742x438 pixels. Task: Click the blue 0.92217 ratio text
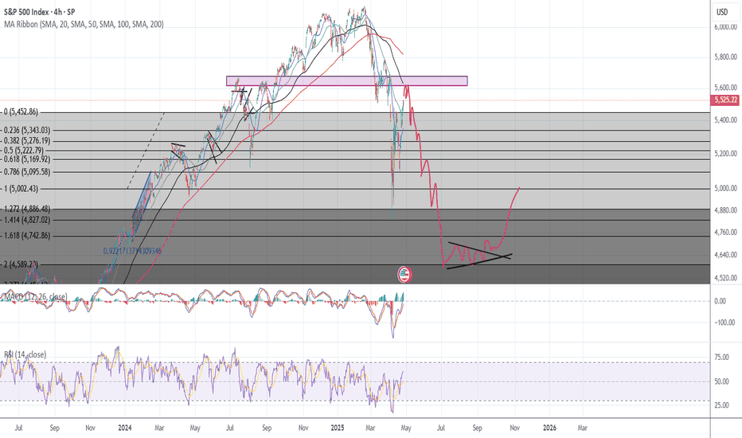(x=132, y=251)
